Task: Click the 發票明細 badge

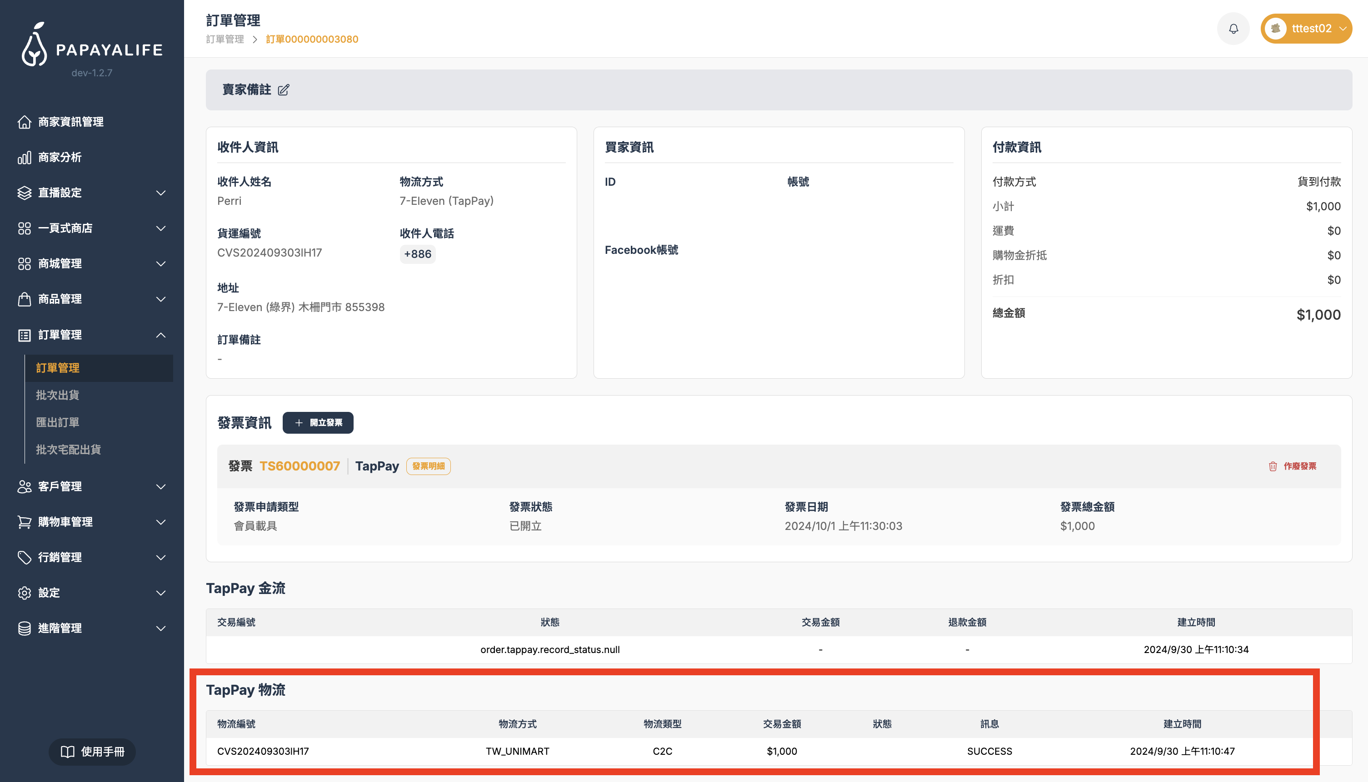Action: [x=428, y=466]
